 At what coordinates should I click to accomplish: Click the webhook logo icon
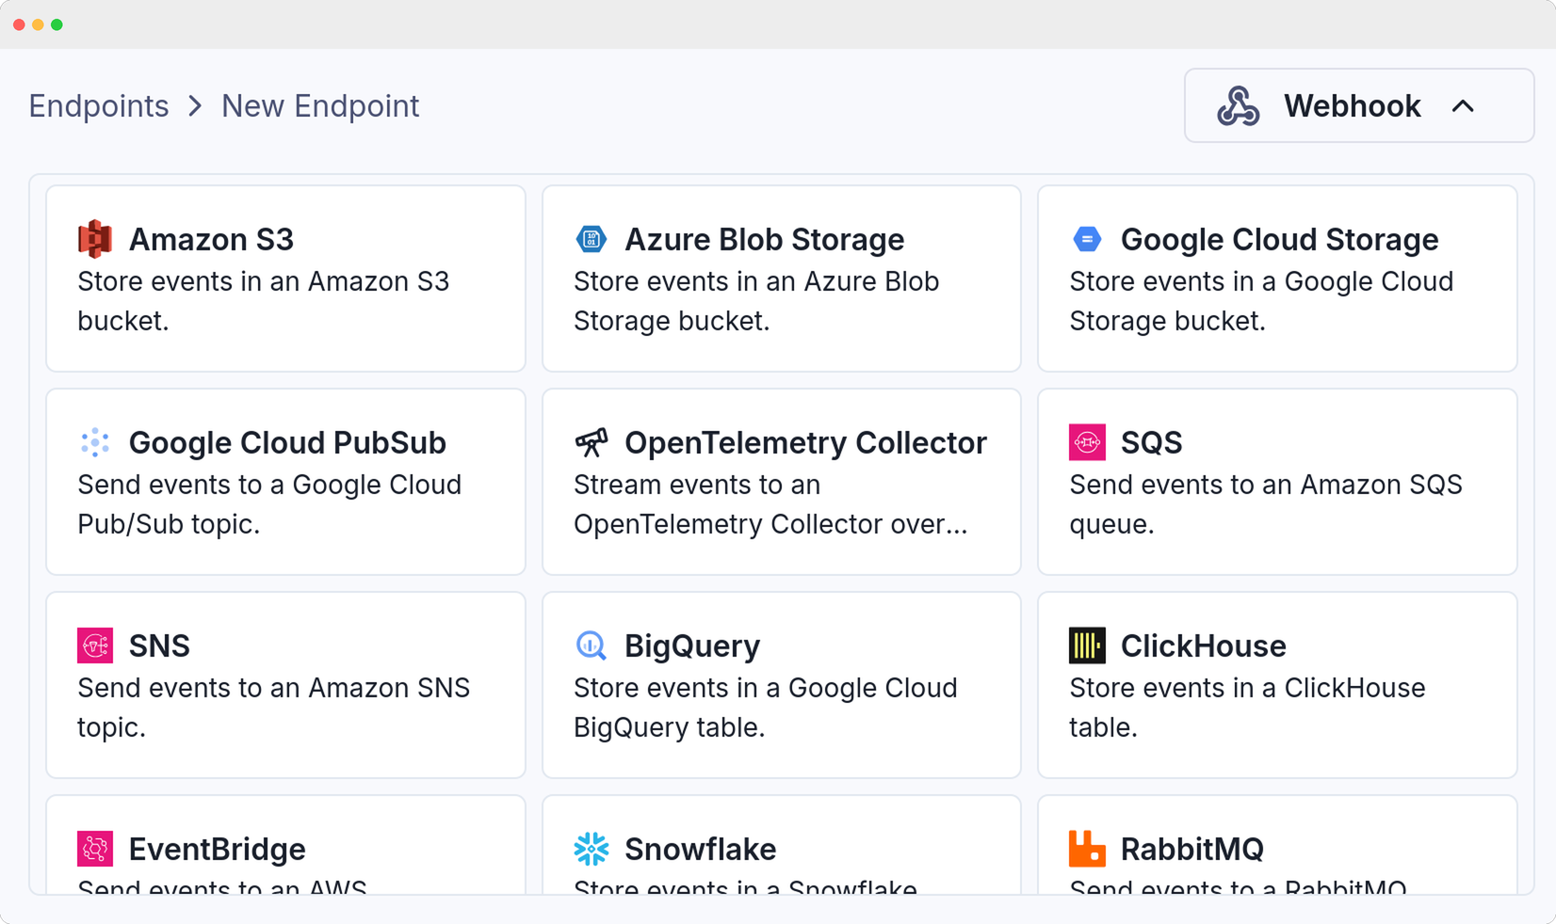pyautogui.click(x=1238, y=105)
